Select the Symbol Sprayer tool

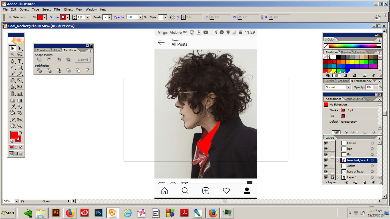coord(12,94)
